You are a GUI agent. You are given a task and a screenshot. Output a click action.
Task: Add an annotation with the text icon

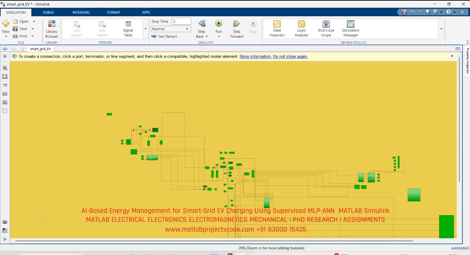pos(5,94)
